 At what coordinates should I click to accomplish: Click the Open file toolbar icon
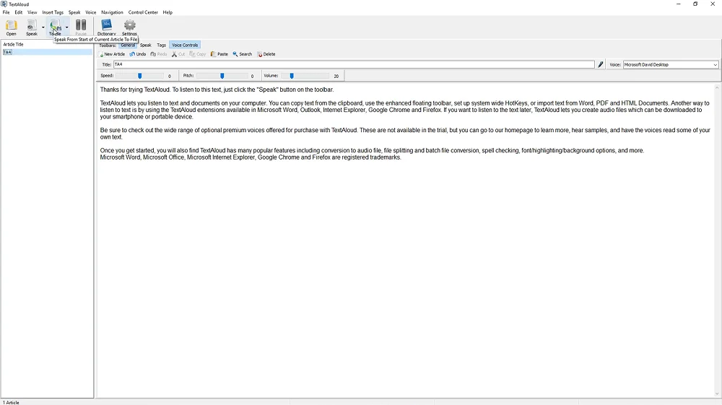[x=11, y=27]
